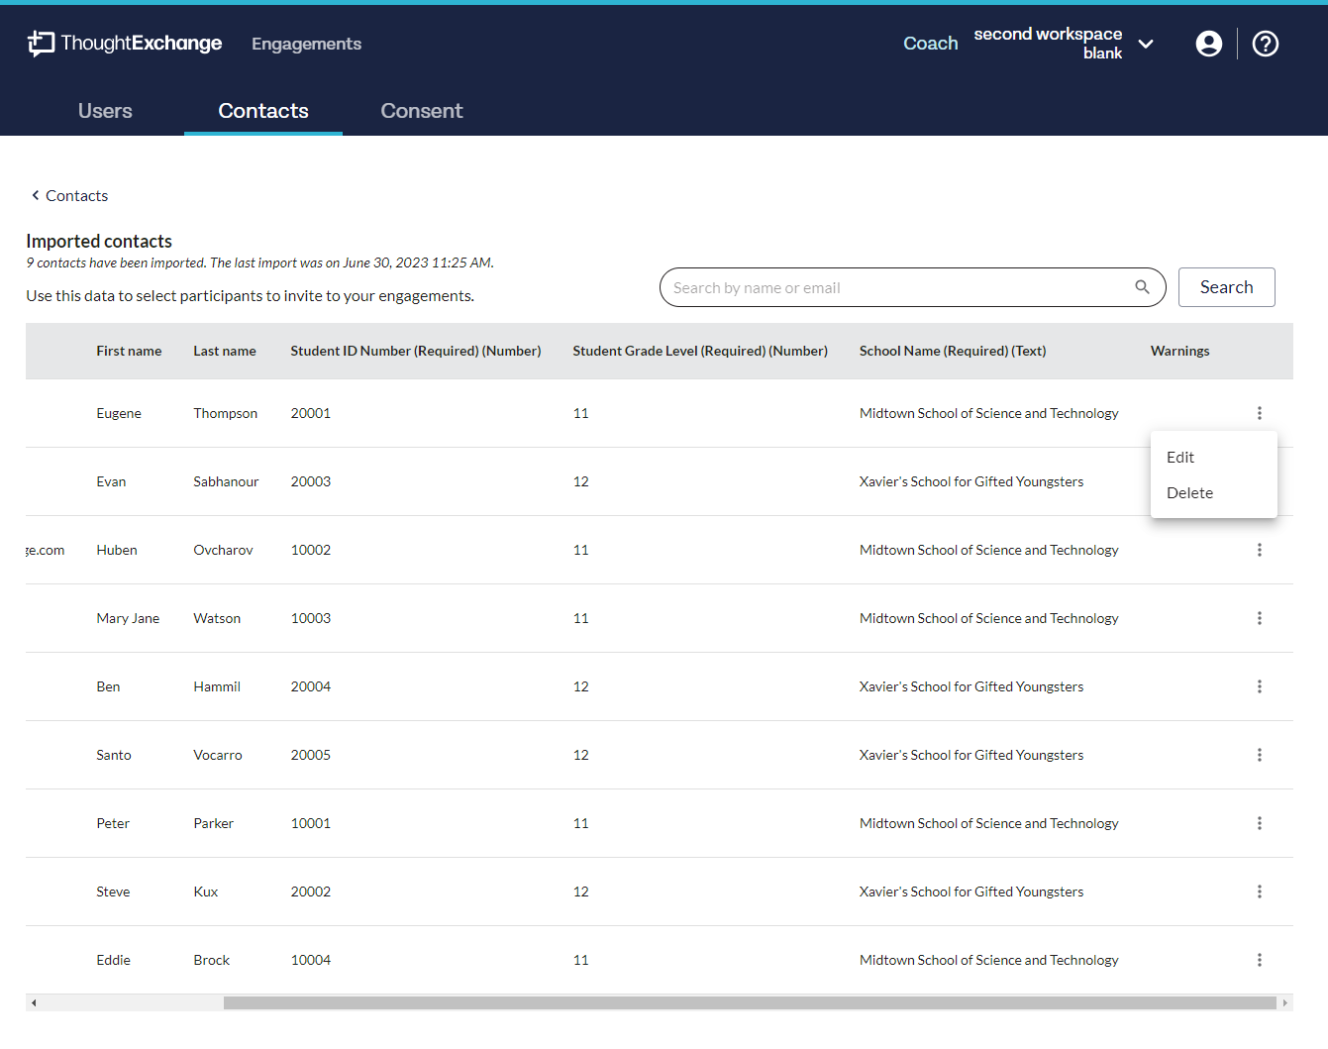Open the help question mark icon
The width and height of the screenshot is (1328, 1049).
click(1265, 44)
